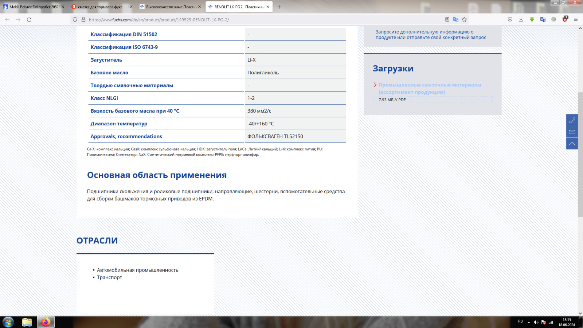Viewport: 583px width, 328px height.
Task: Click the scrollbar down arrow
Action: (x=580, y=313)
